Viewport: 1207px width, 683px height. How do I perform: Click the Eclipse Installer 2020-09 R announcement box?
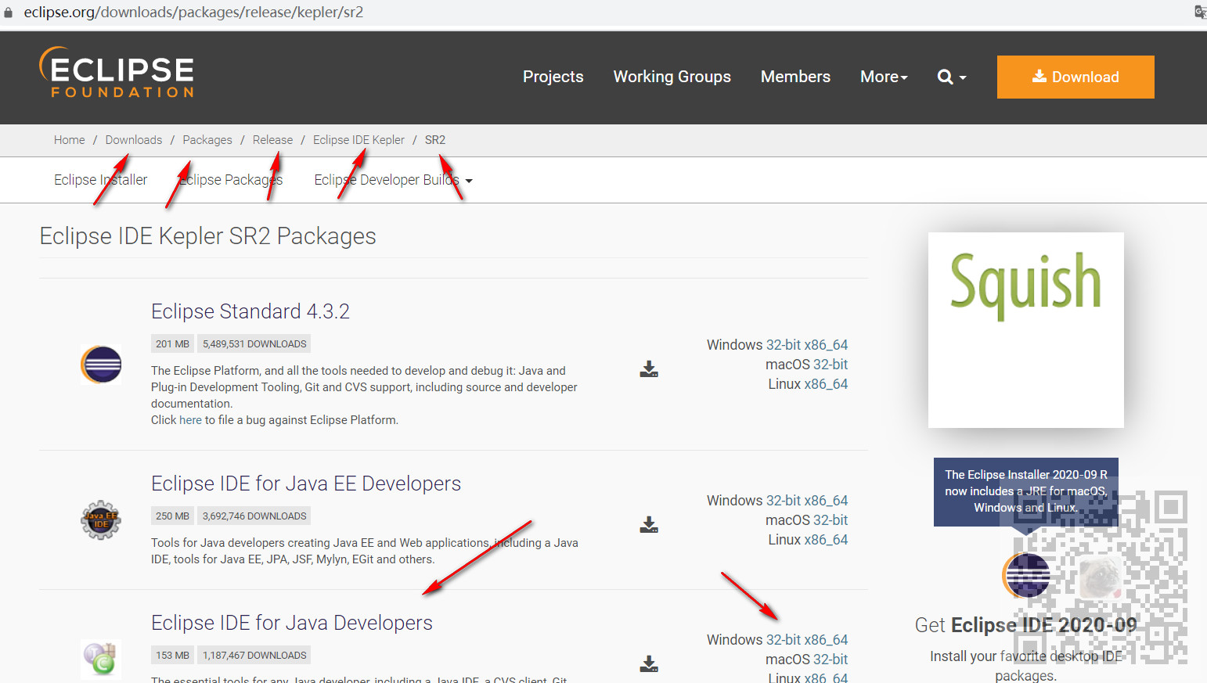[x=1026, y=491]
